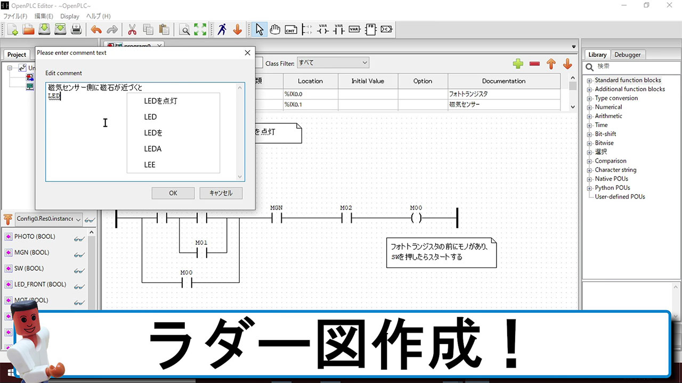This screenshot has width=682, height=383.
Task: Click the キャンセル button in dialog
Action: click(221, 193)
